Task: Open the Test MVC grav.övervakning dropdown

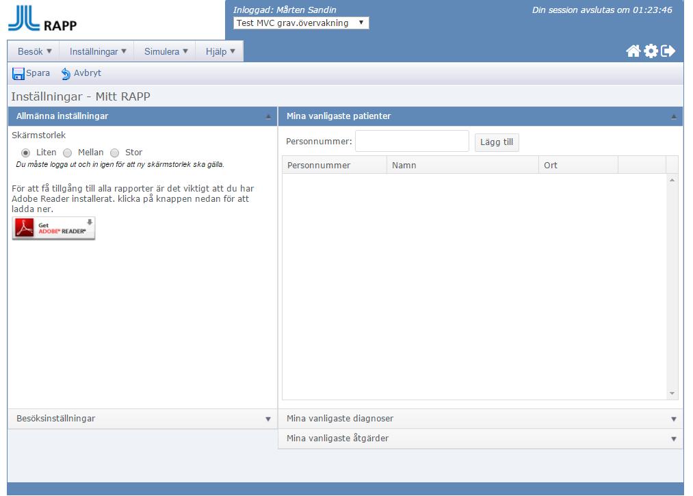Action: pyautogui.click(x=301, y=23)
